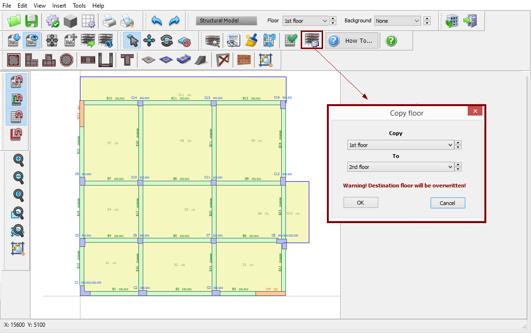531x333 pixels.
Task: Open the Insert menu
Action: 59,5
